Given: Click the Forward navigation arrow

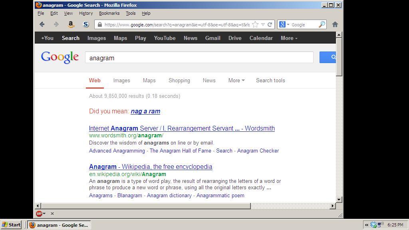Looking at the screenshot, I should [x=56, y=24].
